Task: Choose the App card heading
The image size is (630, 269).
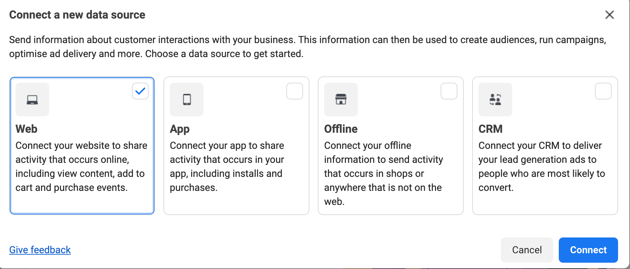Action: tap(180, 129)
